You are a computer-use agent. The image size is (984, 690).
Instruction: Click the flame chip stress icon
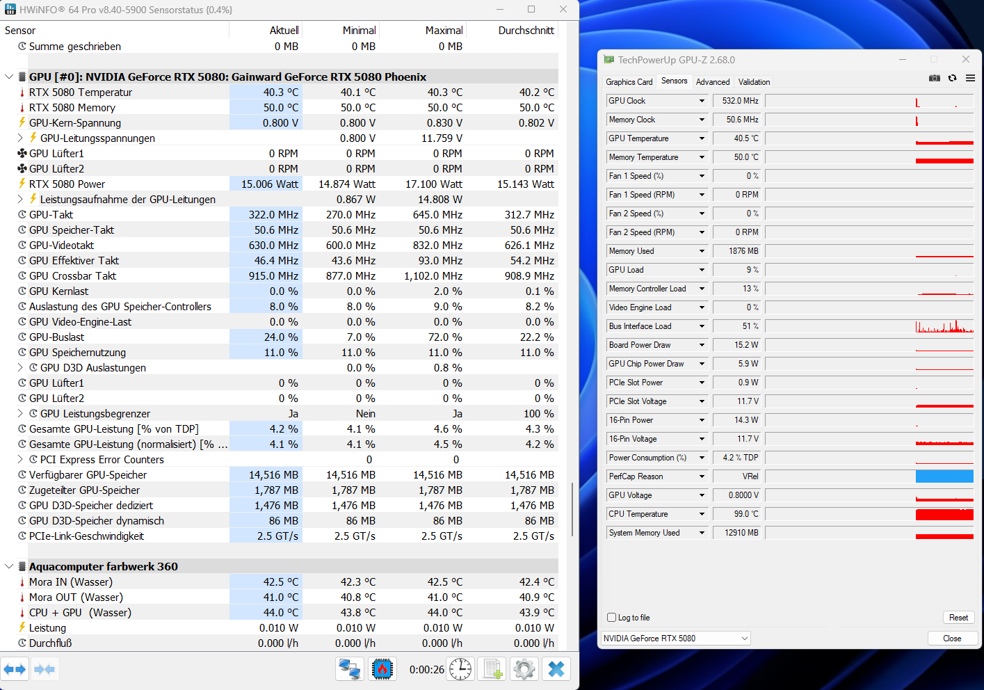(382, 669)
